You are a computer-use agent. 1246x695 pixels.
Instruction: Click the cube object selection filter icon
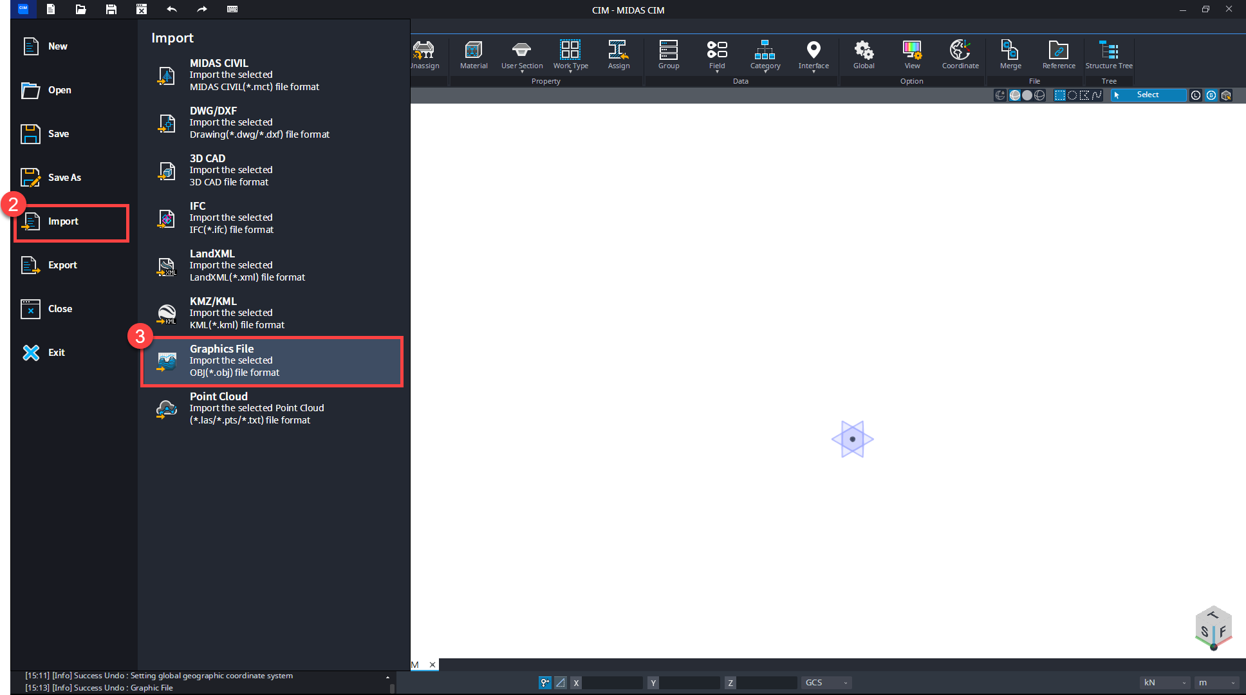click(1226, 95)
